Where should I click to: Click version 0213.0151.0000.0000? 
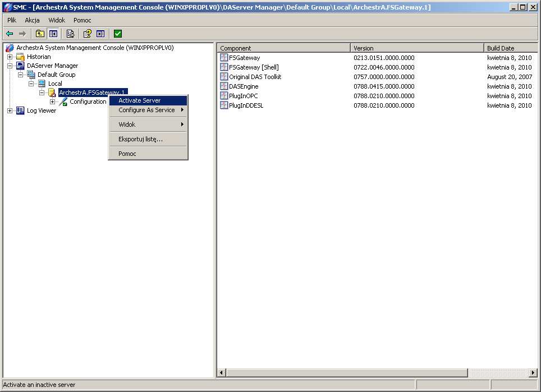click(384, 58)
